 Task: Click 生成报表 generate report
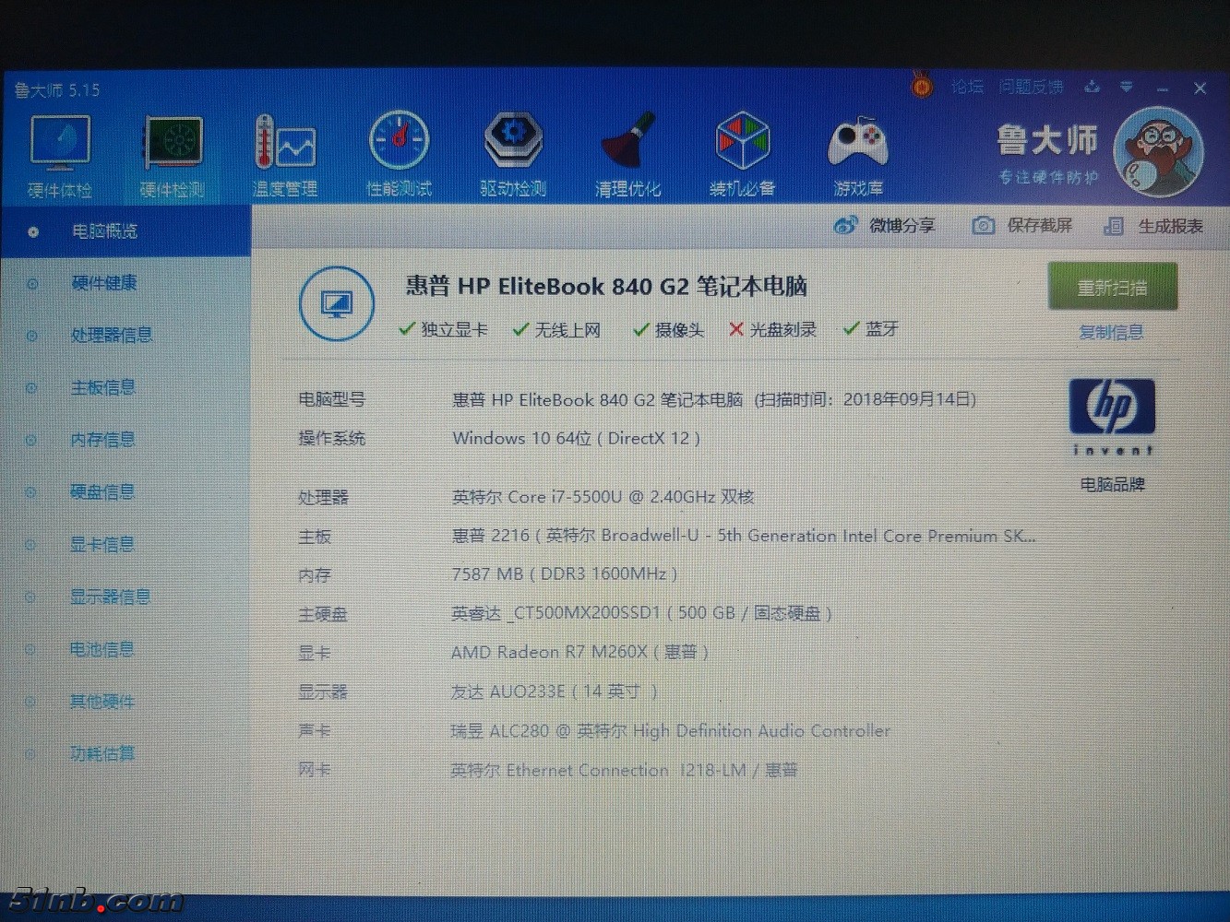(x=1153, y=226)
